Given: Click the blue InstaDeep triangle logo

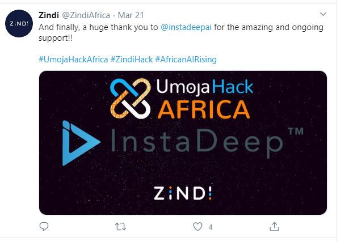Looking at the screenshot, I should [x=81, y=143].
